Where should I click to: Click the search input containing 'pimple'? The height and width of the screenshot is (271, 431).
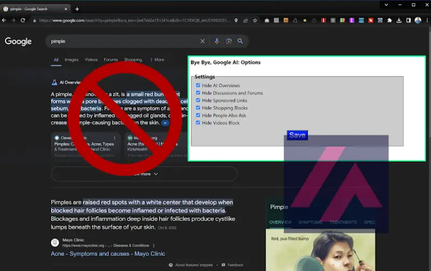(x=124, y=41)
